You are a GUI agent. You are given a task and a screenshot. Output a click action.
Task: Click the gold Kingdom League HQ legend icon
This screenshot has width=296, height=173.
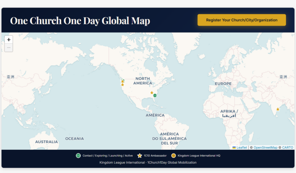173,156
